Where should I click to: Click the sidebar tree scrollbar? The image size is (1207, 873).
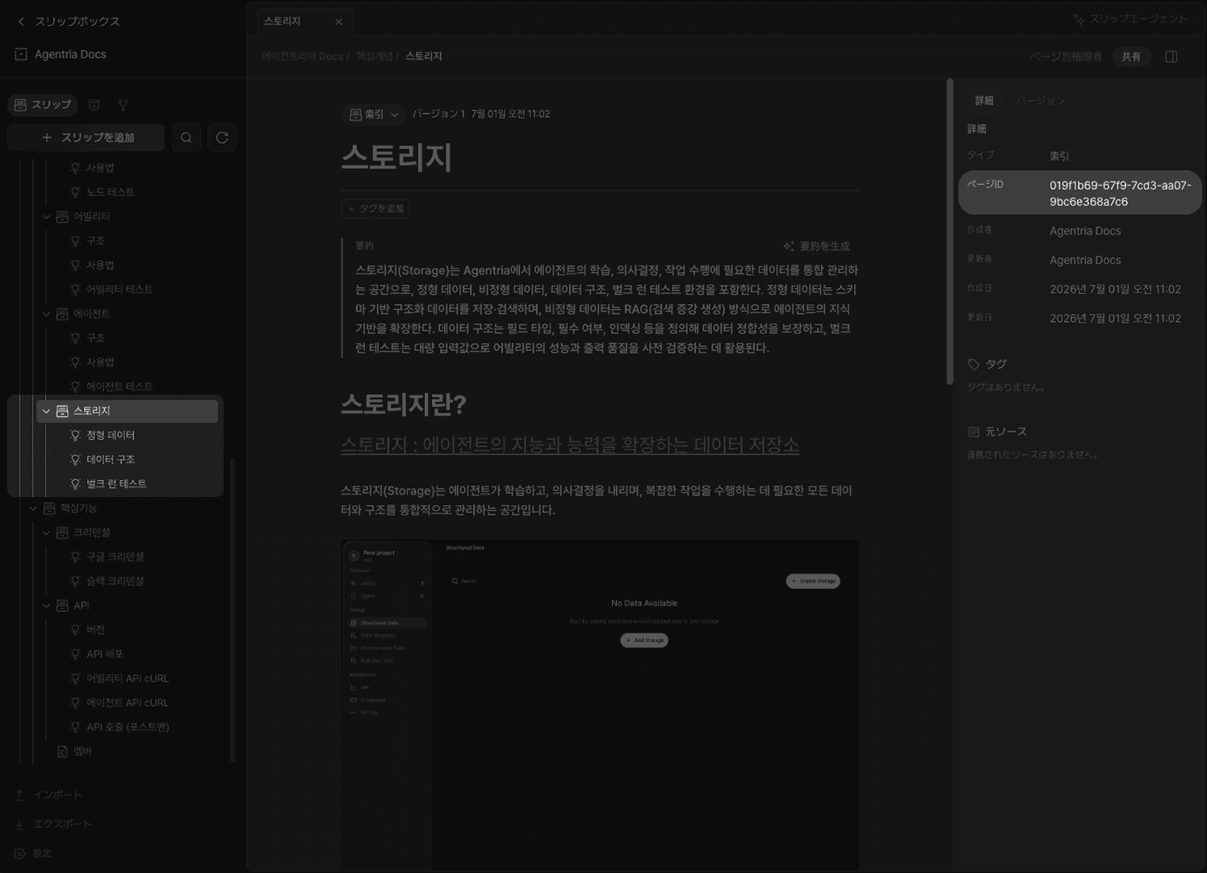(233, 610)
